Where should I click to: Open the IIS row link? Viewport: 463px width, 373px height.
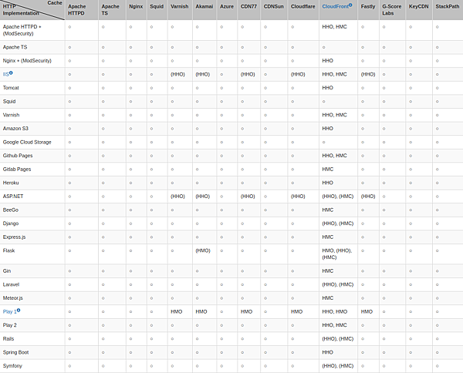6,75
